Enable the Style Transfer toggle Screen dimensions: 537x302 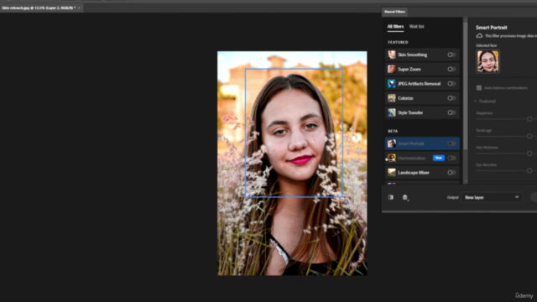point(451,112)
